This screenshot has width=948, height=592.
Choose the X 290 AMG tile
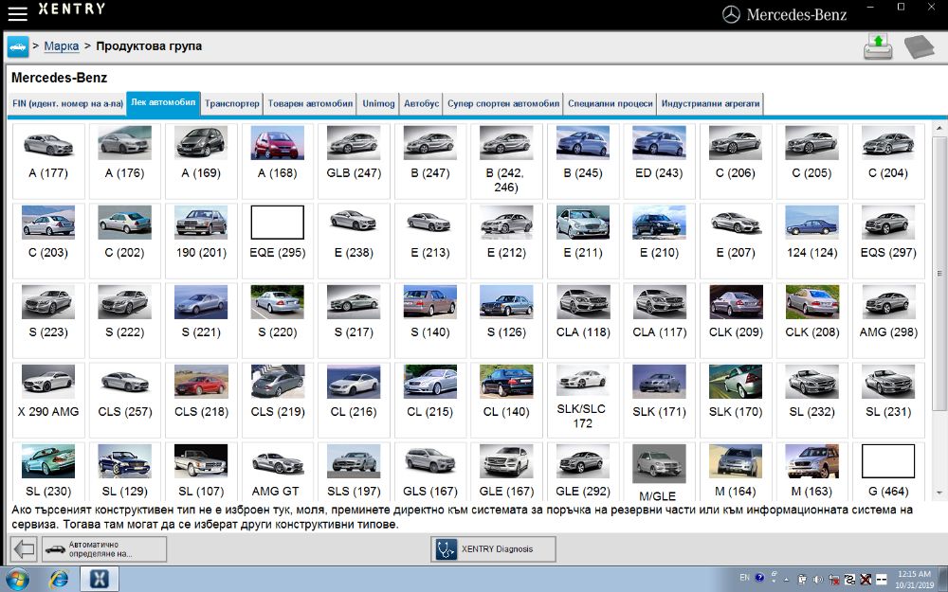click(48, 401)
